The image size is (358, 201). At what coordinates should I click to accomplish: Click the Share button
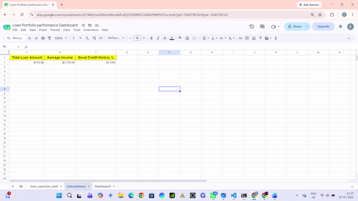(294, 27)
